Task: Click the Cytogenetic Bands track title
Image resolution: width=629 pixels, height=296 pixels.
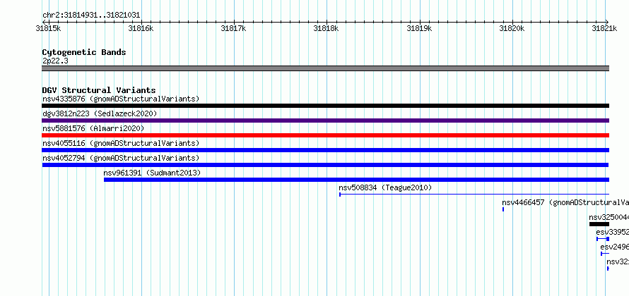Action: 84,52
